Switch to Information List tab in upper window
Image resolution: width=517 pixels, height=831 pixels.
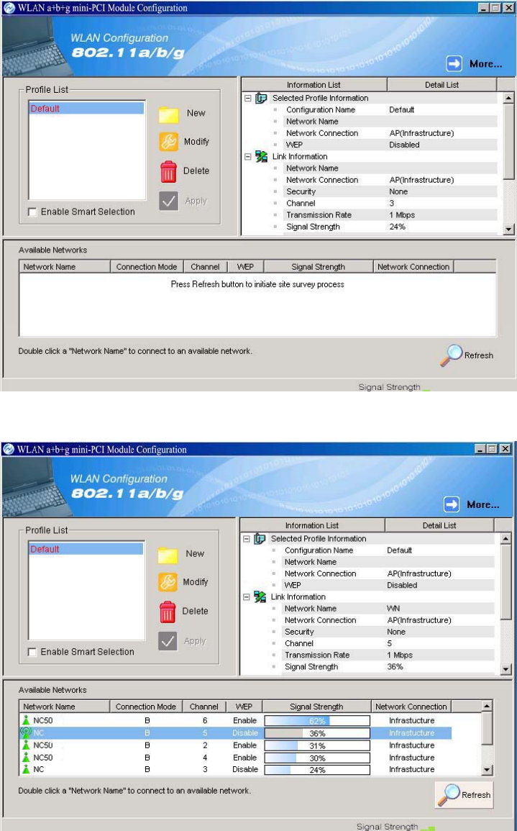click(x=314, y=85)
